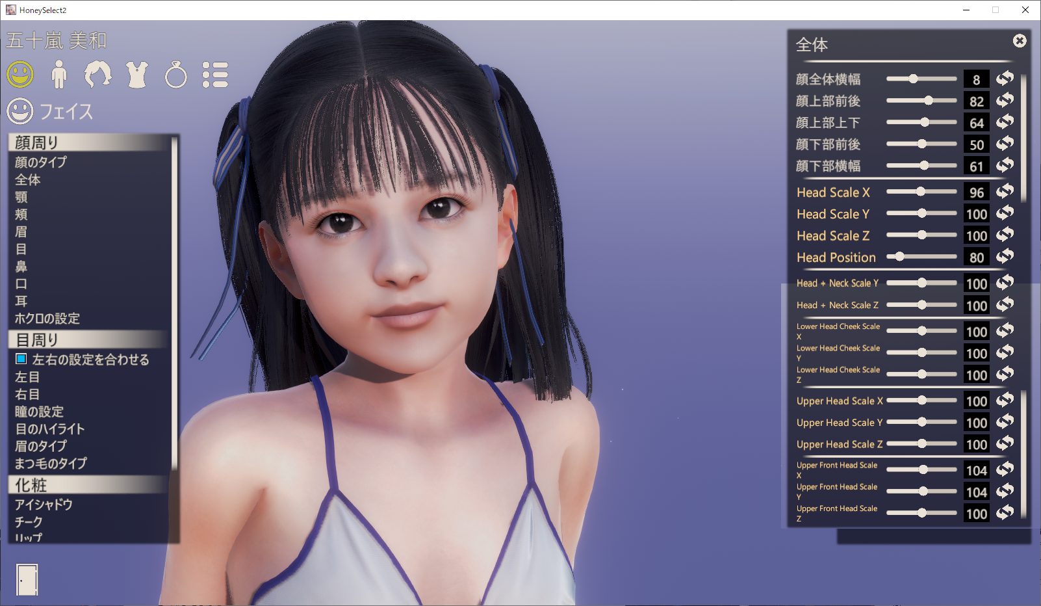Select 左目 left eye entry
1041x606 pixels.
pos(27,376)
